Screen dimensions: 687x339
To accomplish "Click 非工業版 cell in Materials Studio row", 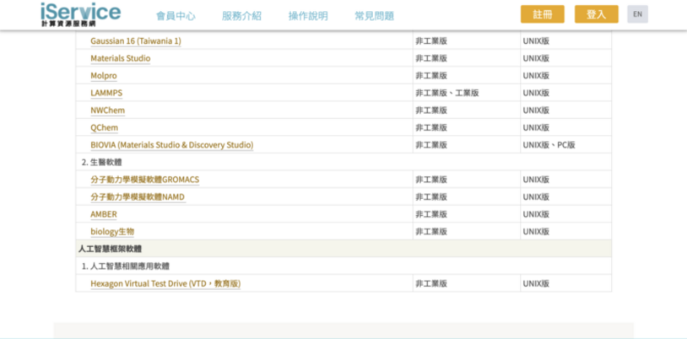I will tap(466, 58).
